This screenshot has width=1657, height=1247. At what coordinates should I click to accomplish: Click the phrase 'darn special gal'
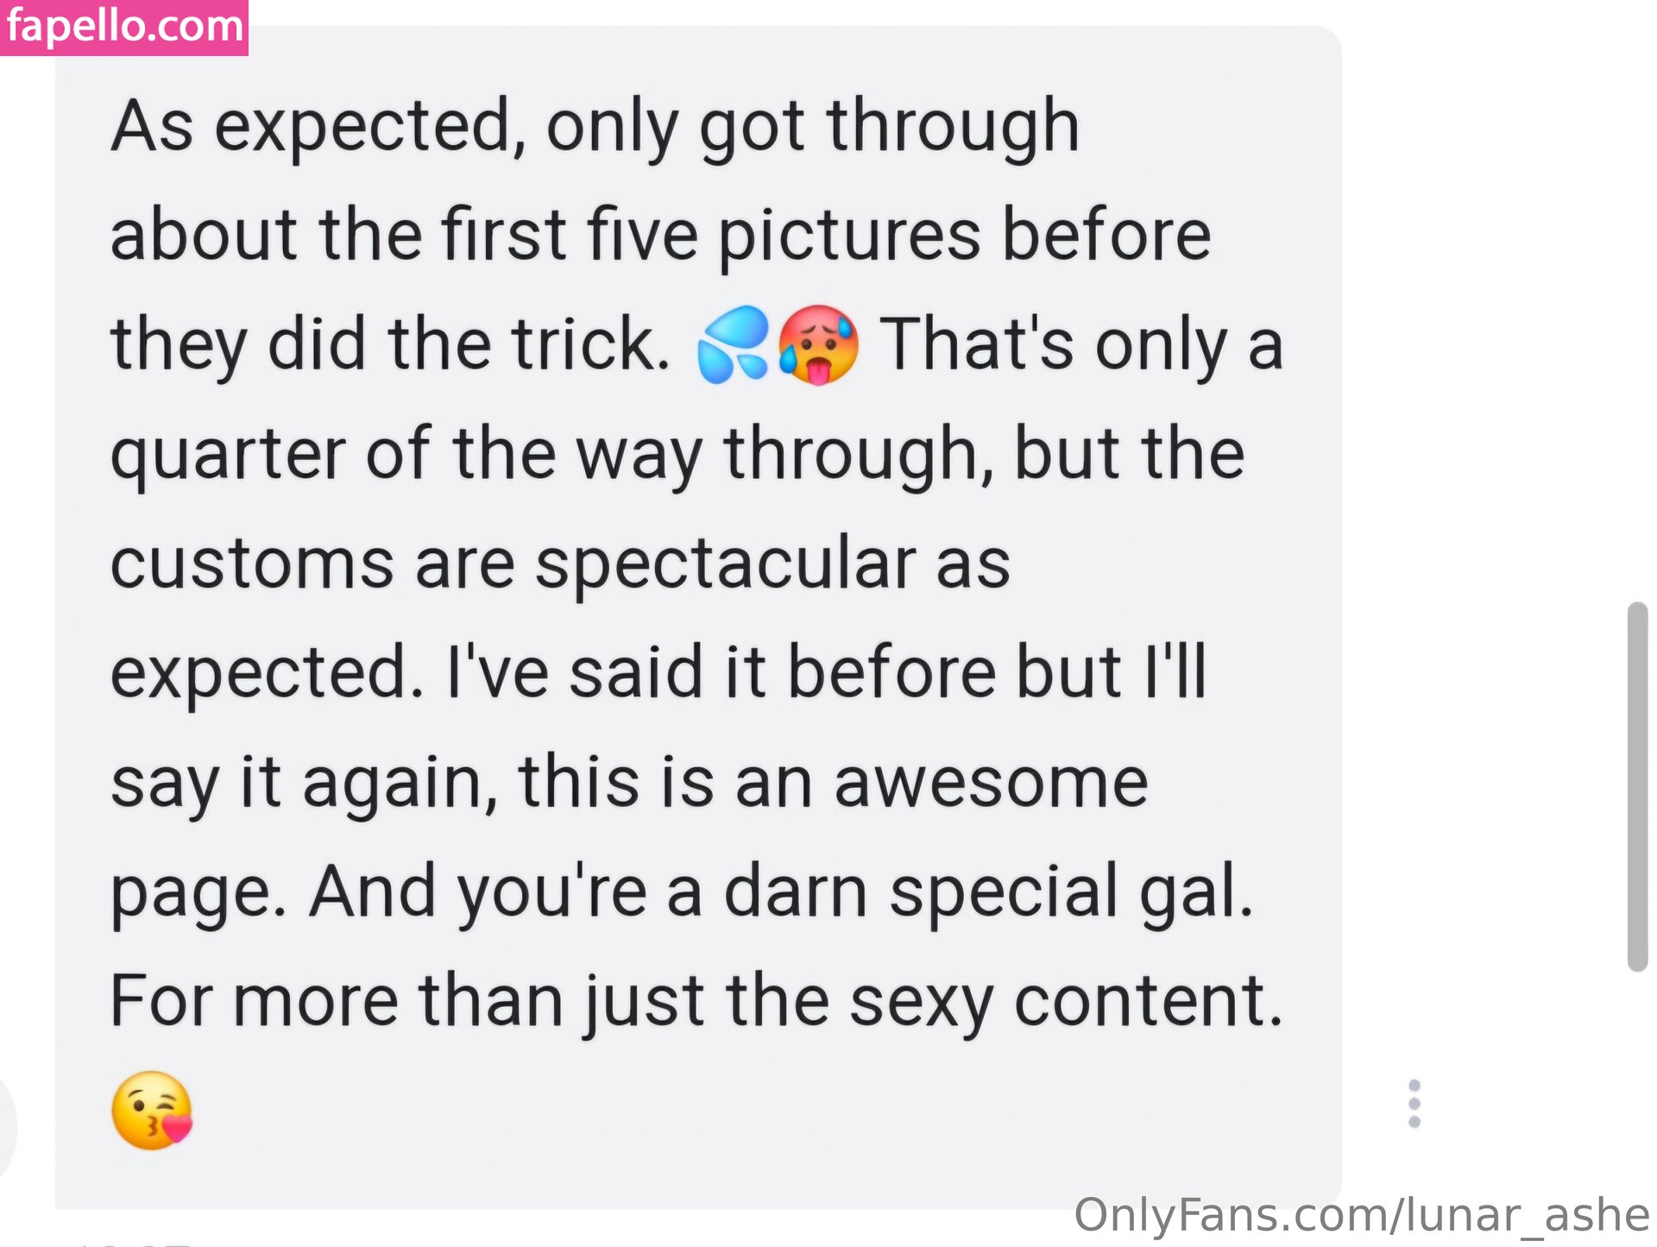[x=988, y=892]
